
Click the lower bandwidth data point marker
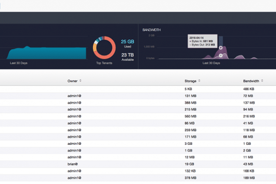[220, 56]
